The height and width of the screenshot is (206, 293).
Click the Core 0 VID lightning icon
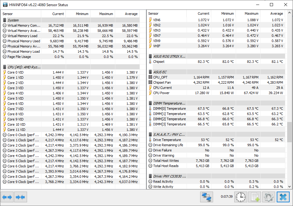(x=5, y=72)
